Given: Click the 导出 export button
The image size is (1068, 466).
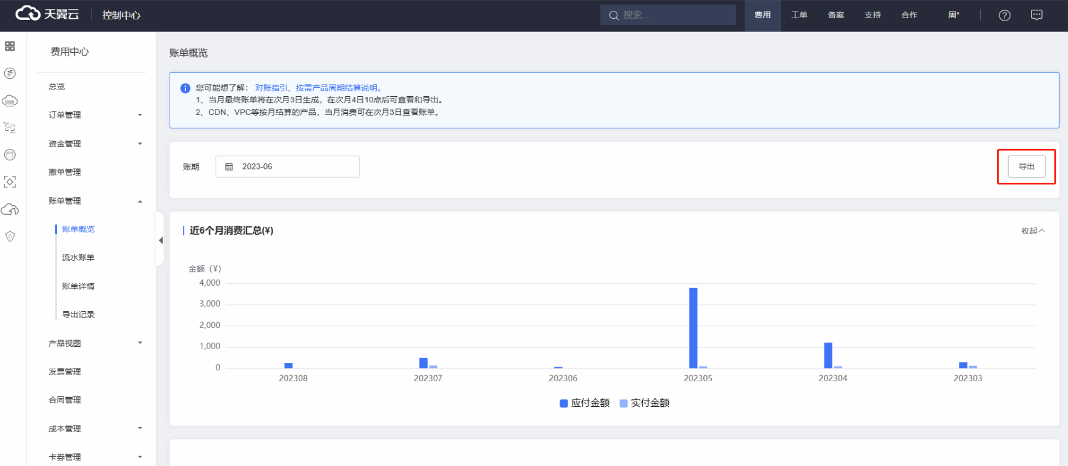Looking at the screenshot, I should (x=1026, y=166).
